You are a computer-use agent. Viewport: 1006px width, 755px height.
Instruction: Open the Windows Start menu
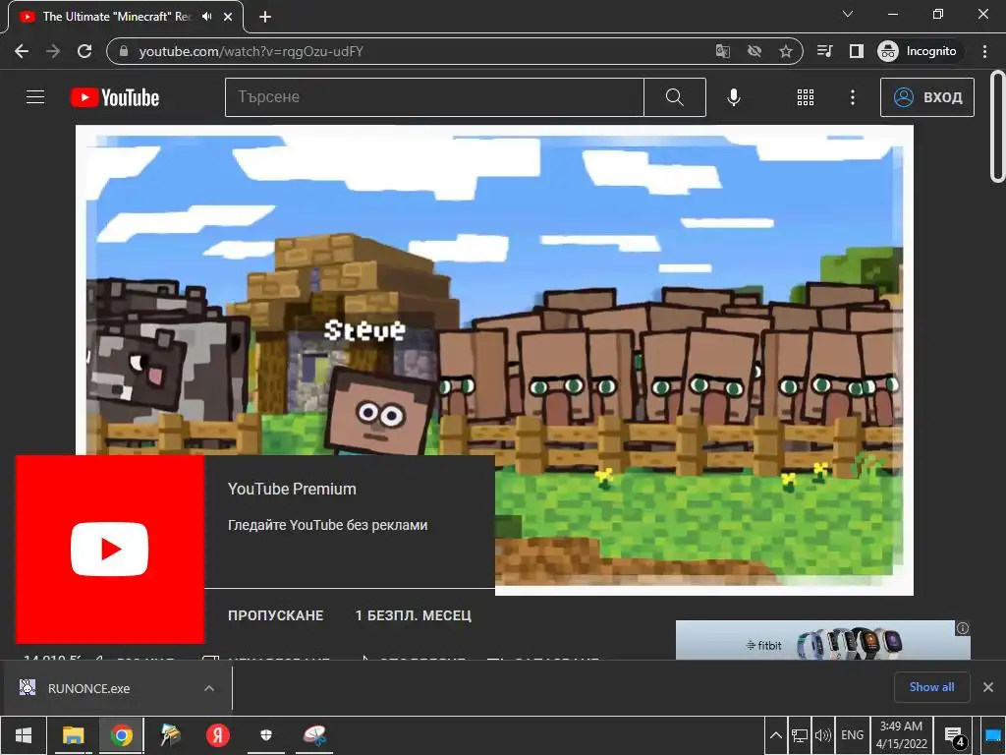point(24,735)
